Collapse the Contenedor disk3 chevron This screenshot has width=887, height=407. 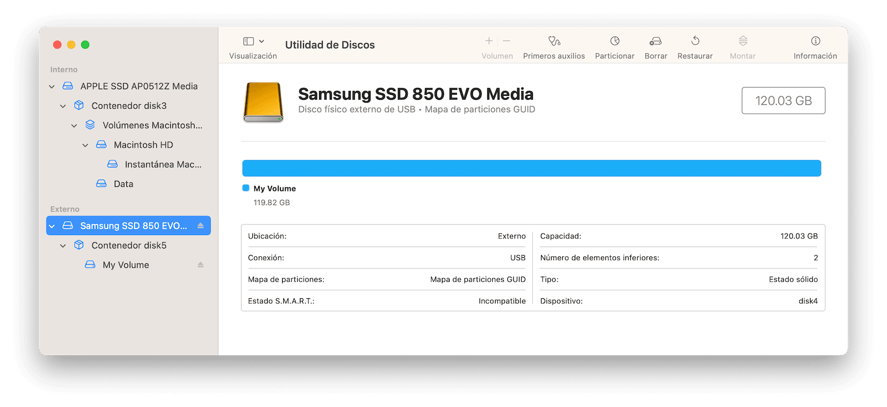pos(63,106)
